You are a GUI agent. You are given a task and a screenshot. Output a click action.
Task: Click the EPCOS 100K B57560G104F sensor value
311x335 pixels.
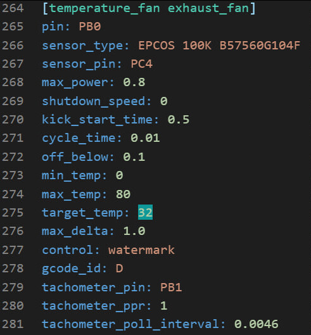click(x=219, y=46)
